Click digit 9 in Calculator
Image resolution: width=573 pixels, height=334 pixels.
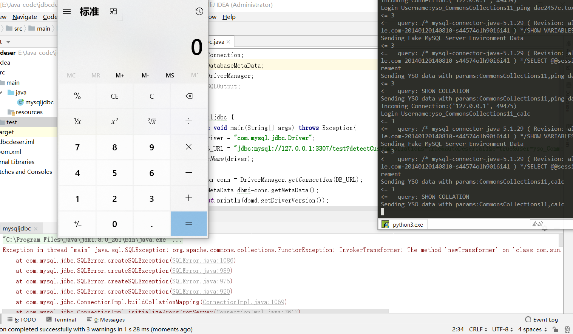(x=151, y=147)
